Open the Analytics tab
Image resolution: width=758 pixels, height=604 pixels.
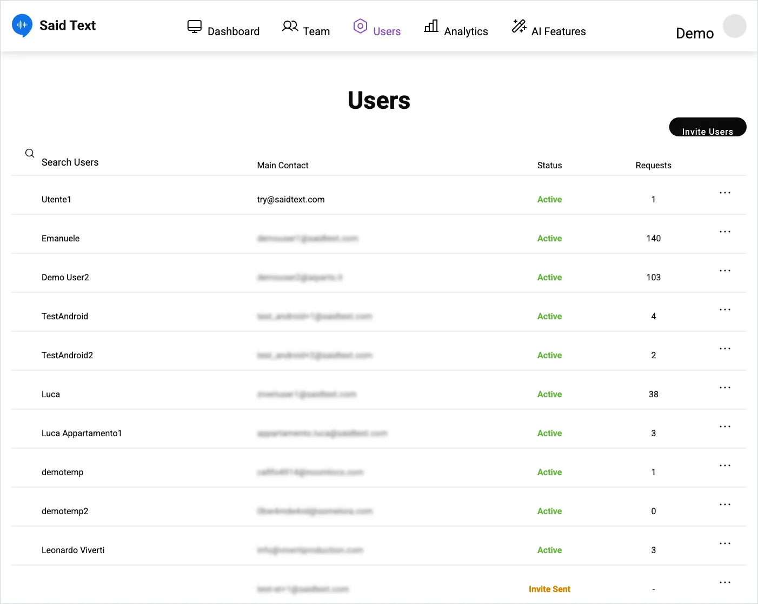click(456, 27)
